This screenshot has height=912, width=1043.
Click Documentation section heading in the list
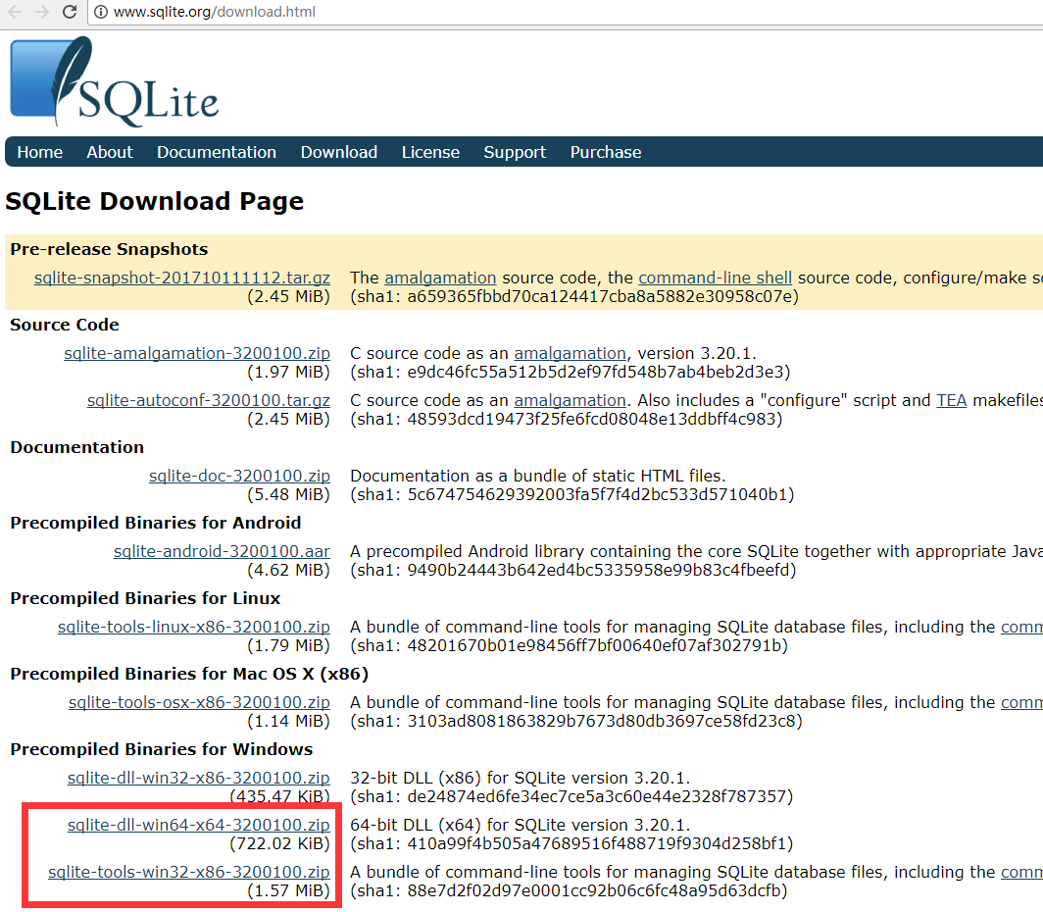click(x=77, y=447)
